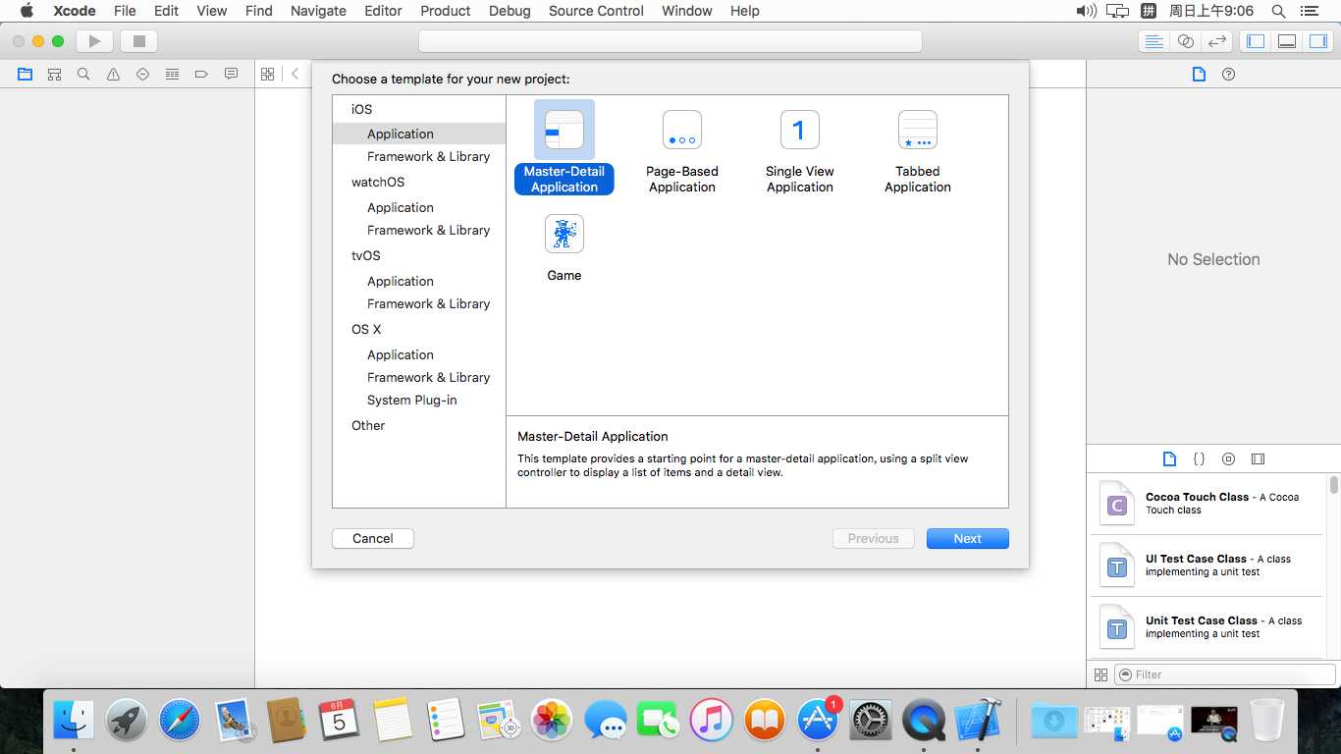Show the Media library
This screenshot has height=754, width=1341.
pyautogui.click(x=1258, y=458)
